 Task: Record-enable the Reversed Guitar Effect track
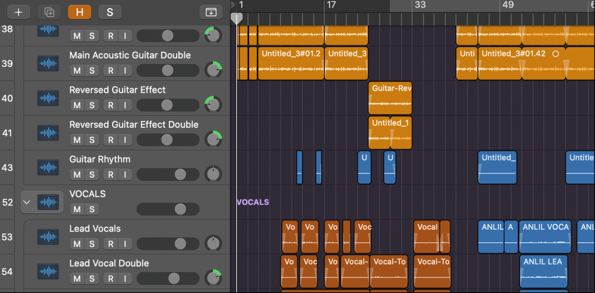click(x=111, y=105)
